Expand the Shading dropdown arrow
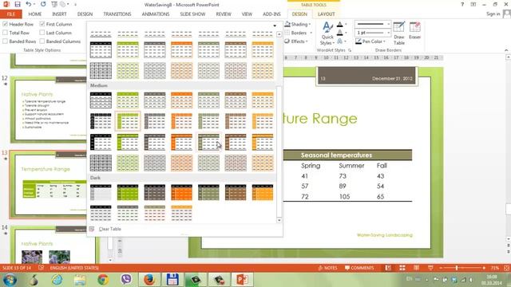This screenshot has height=287, width=511. click(310, 24)
